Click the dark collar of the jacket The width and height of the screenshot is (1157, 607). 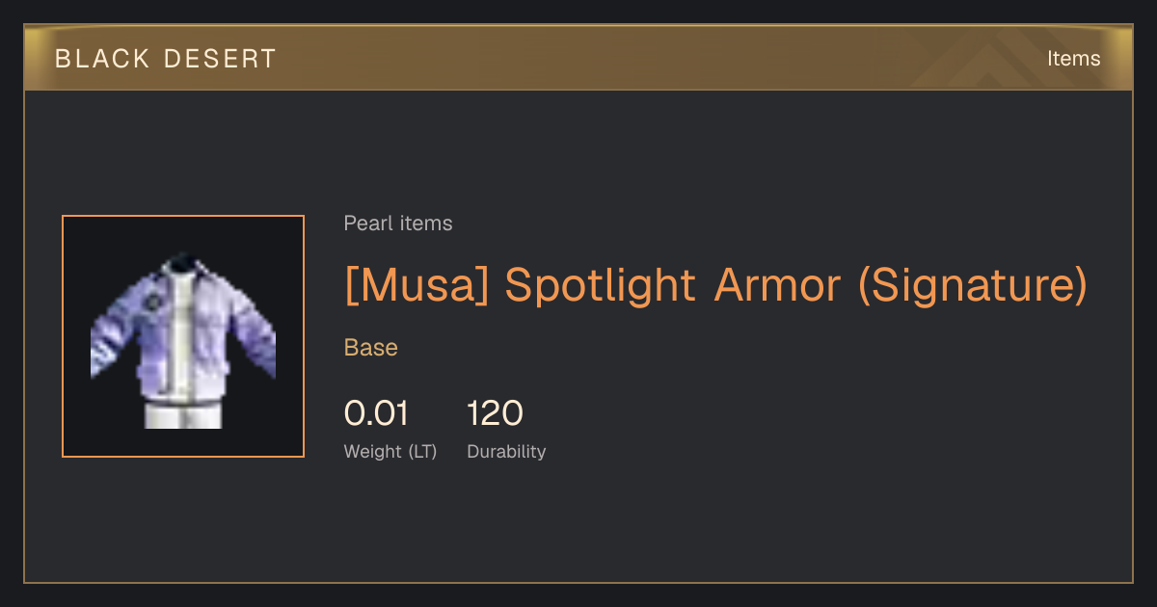[182, 263]
